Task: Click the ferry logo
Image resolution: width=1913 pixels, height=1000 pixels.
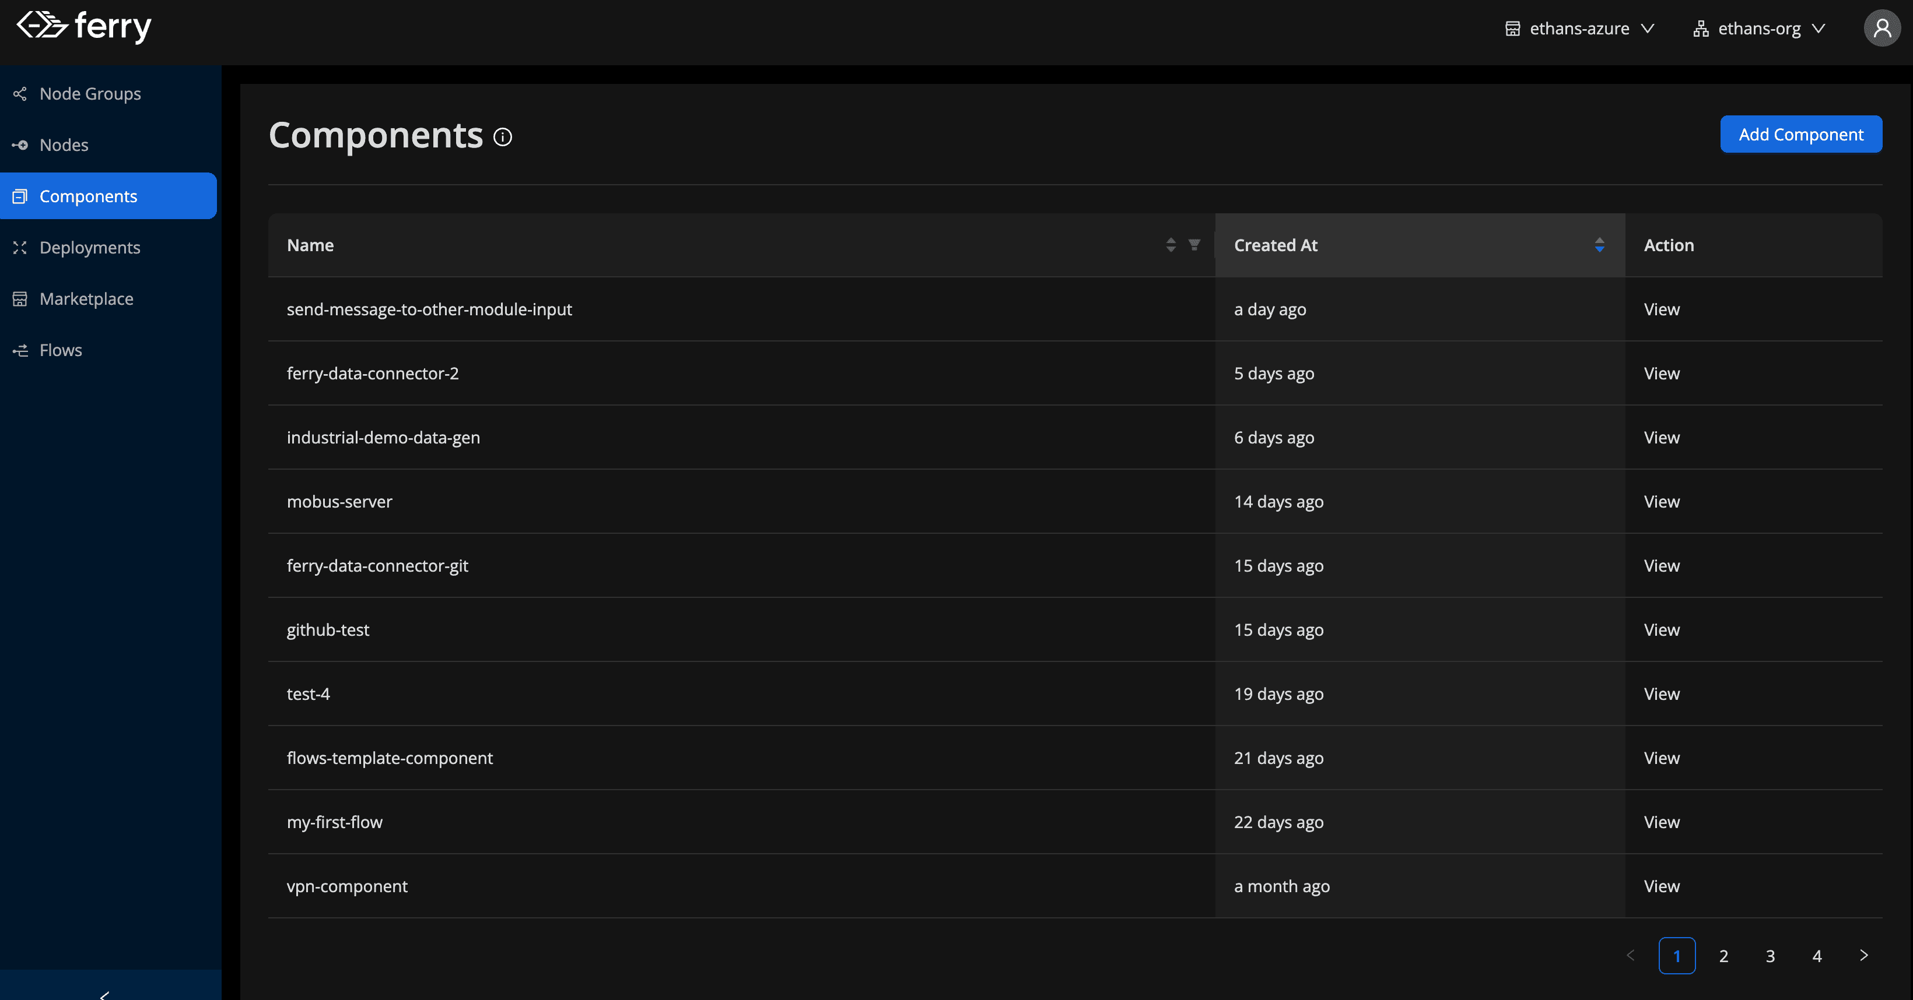Action: coord(84,27)
